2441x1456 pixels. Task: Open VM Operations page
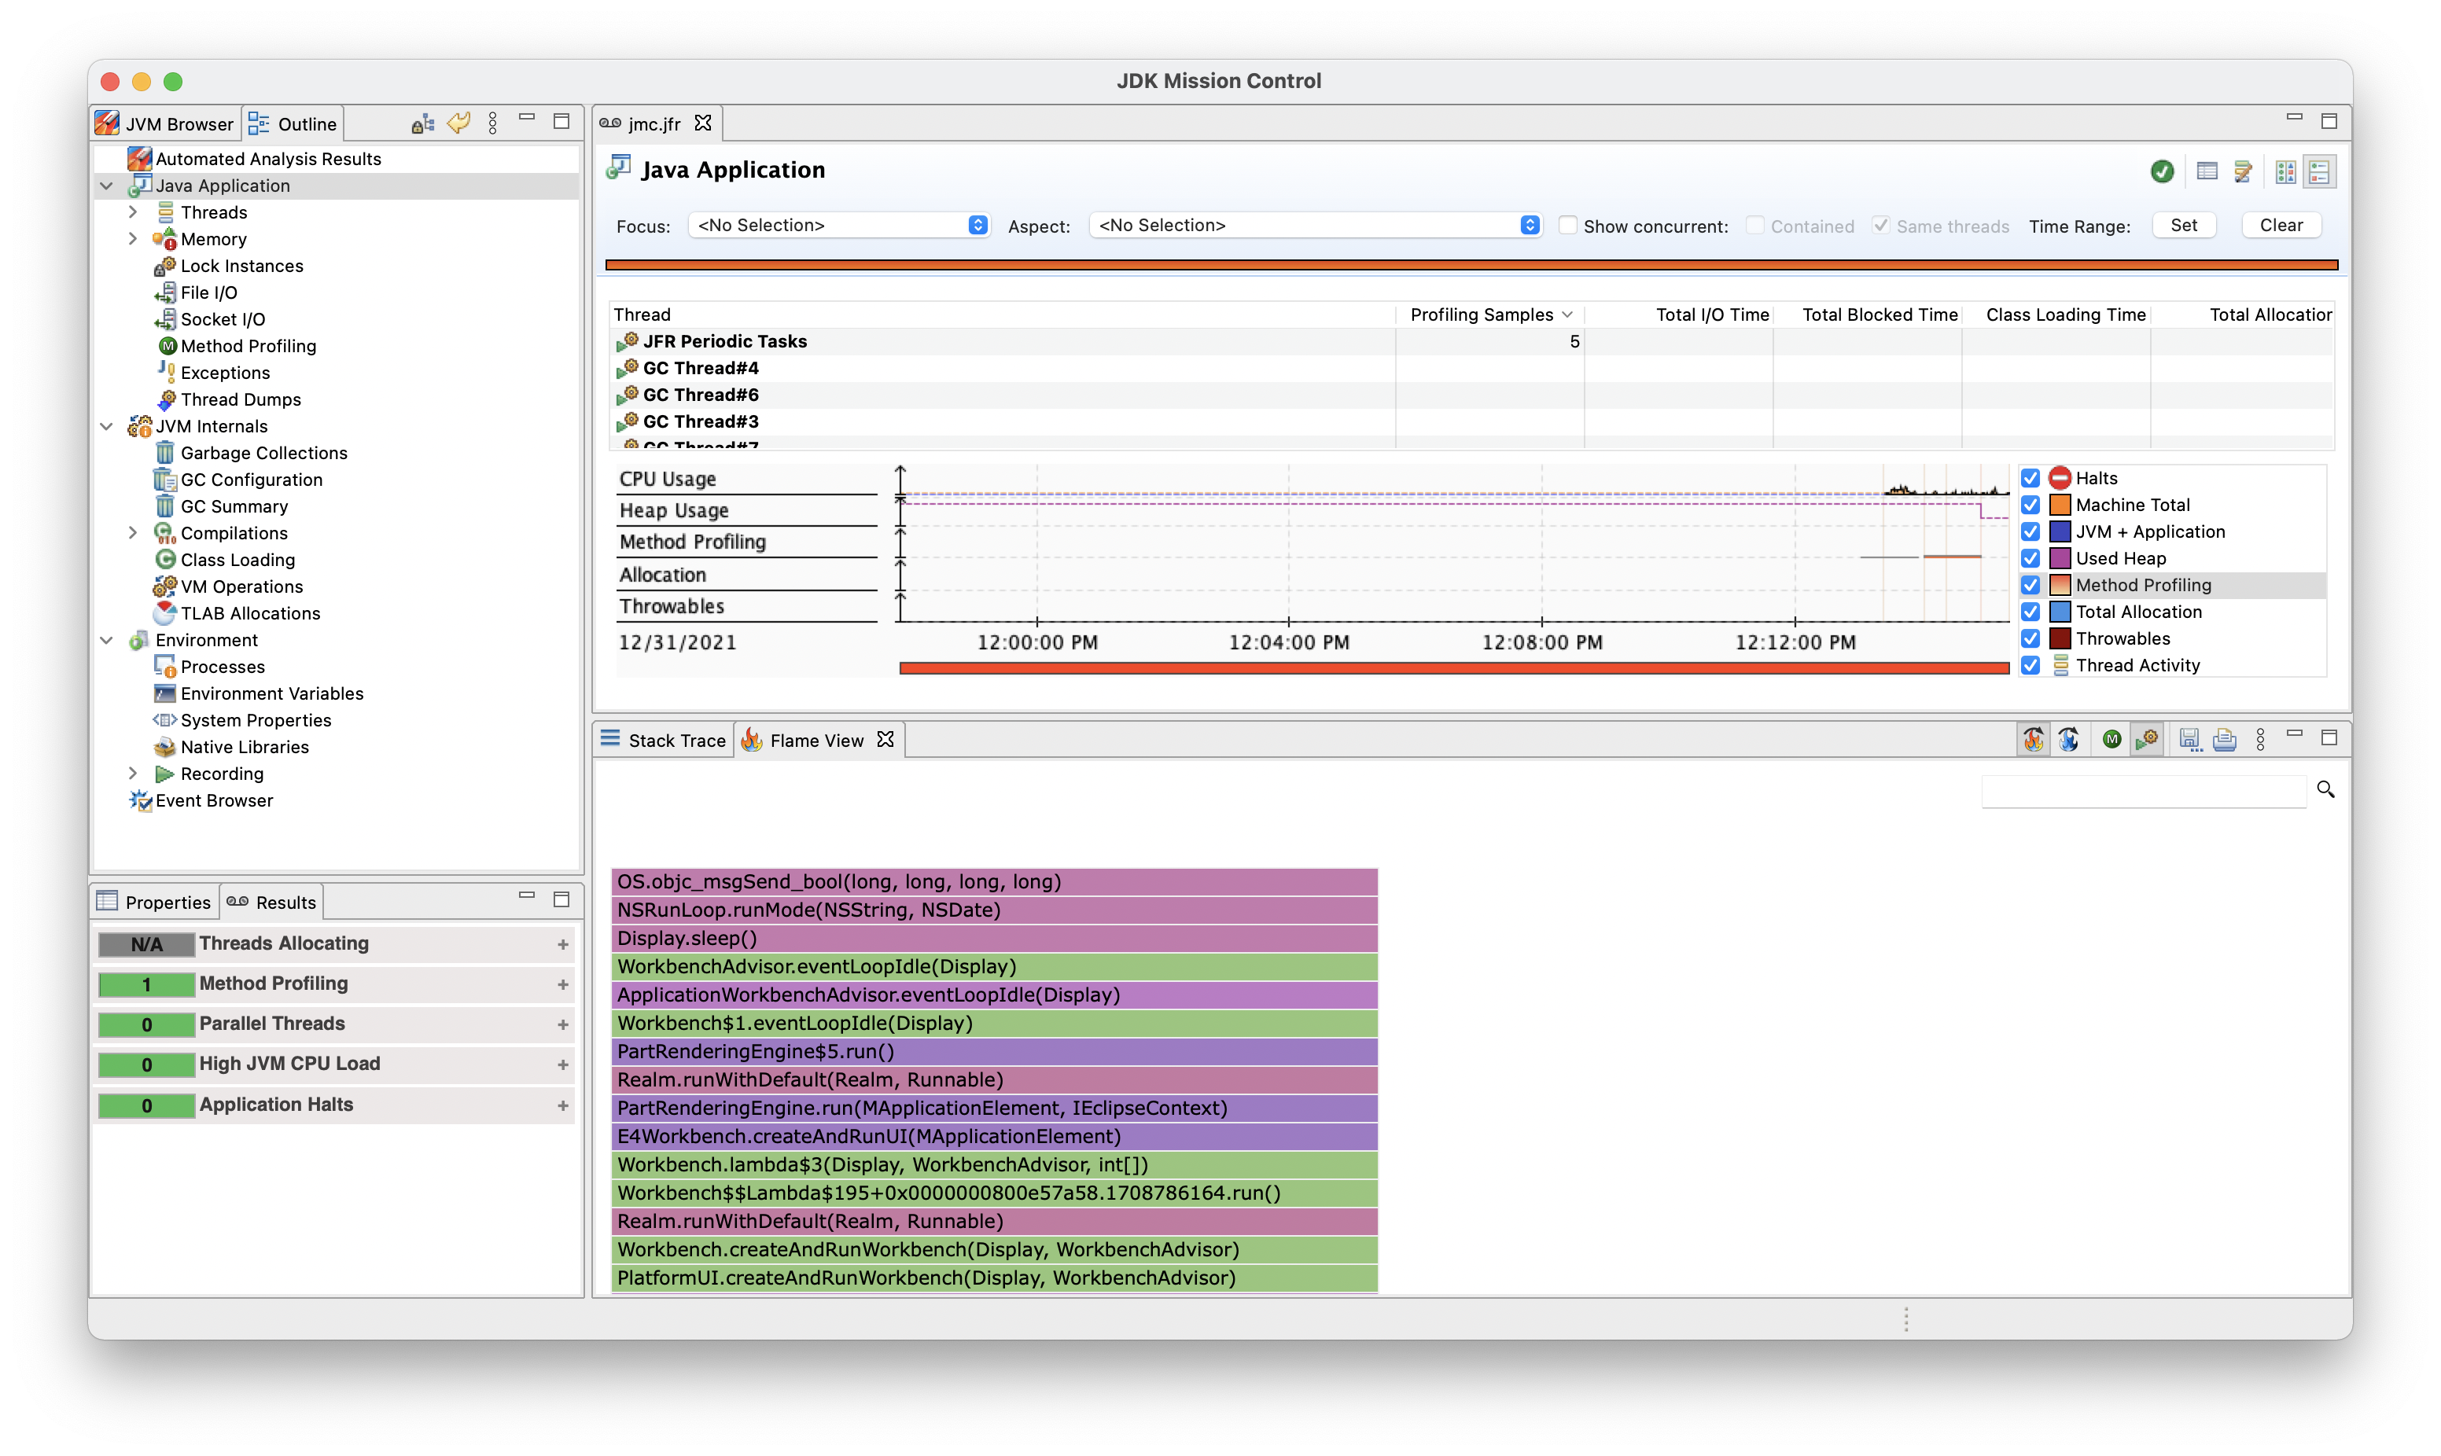click(x=241, y=586)
